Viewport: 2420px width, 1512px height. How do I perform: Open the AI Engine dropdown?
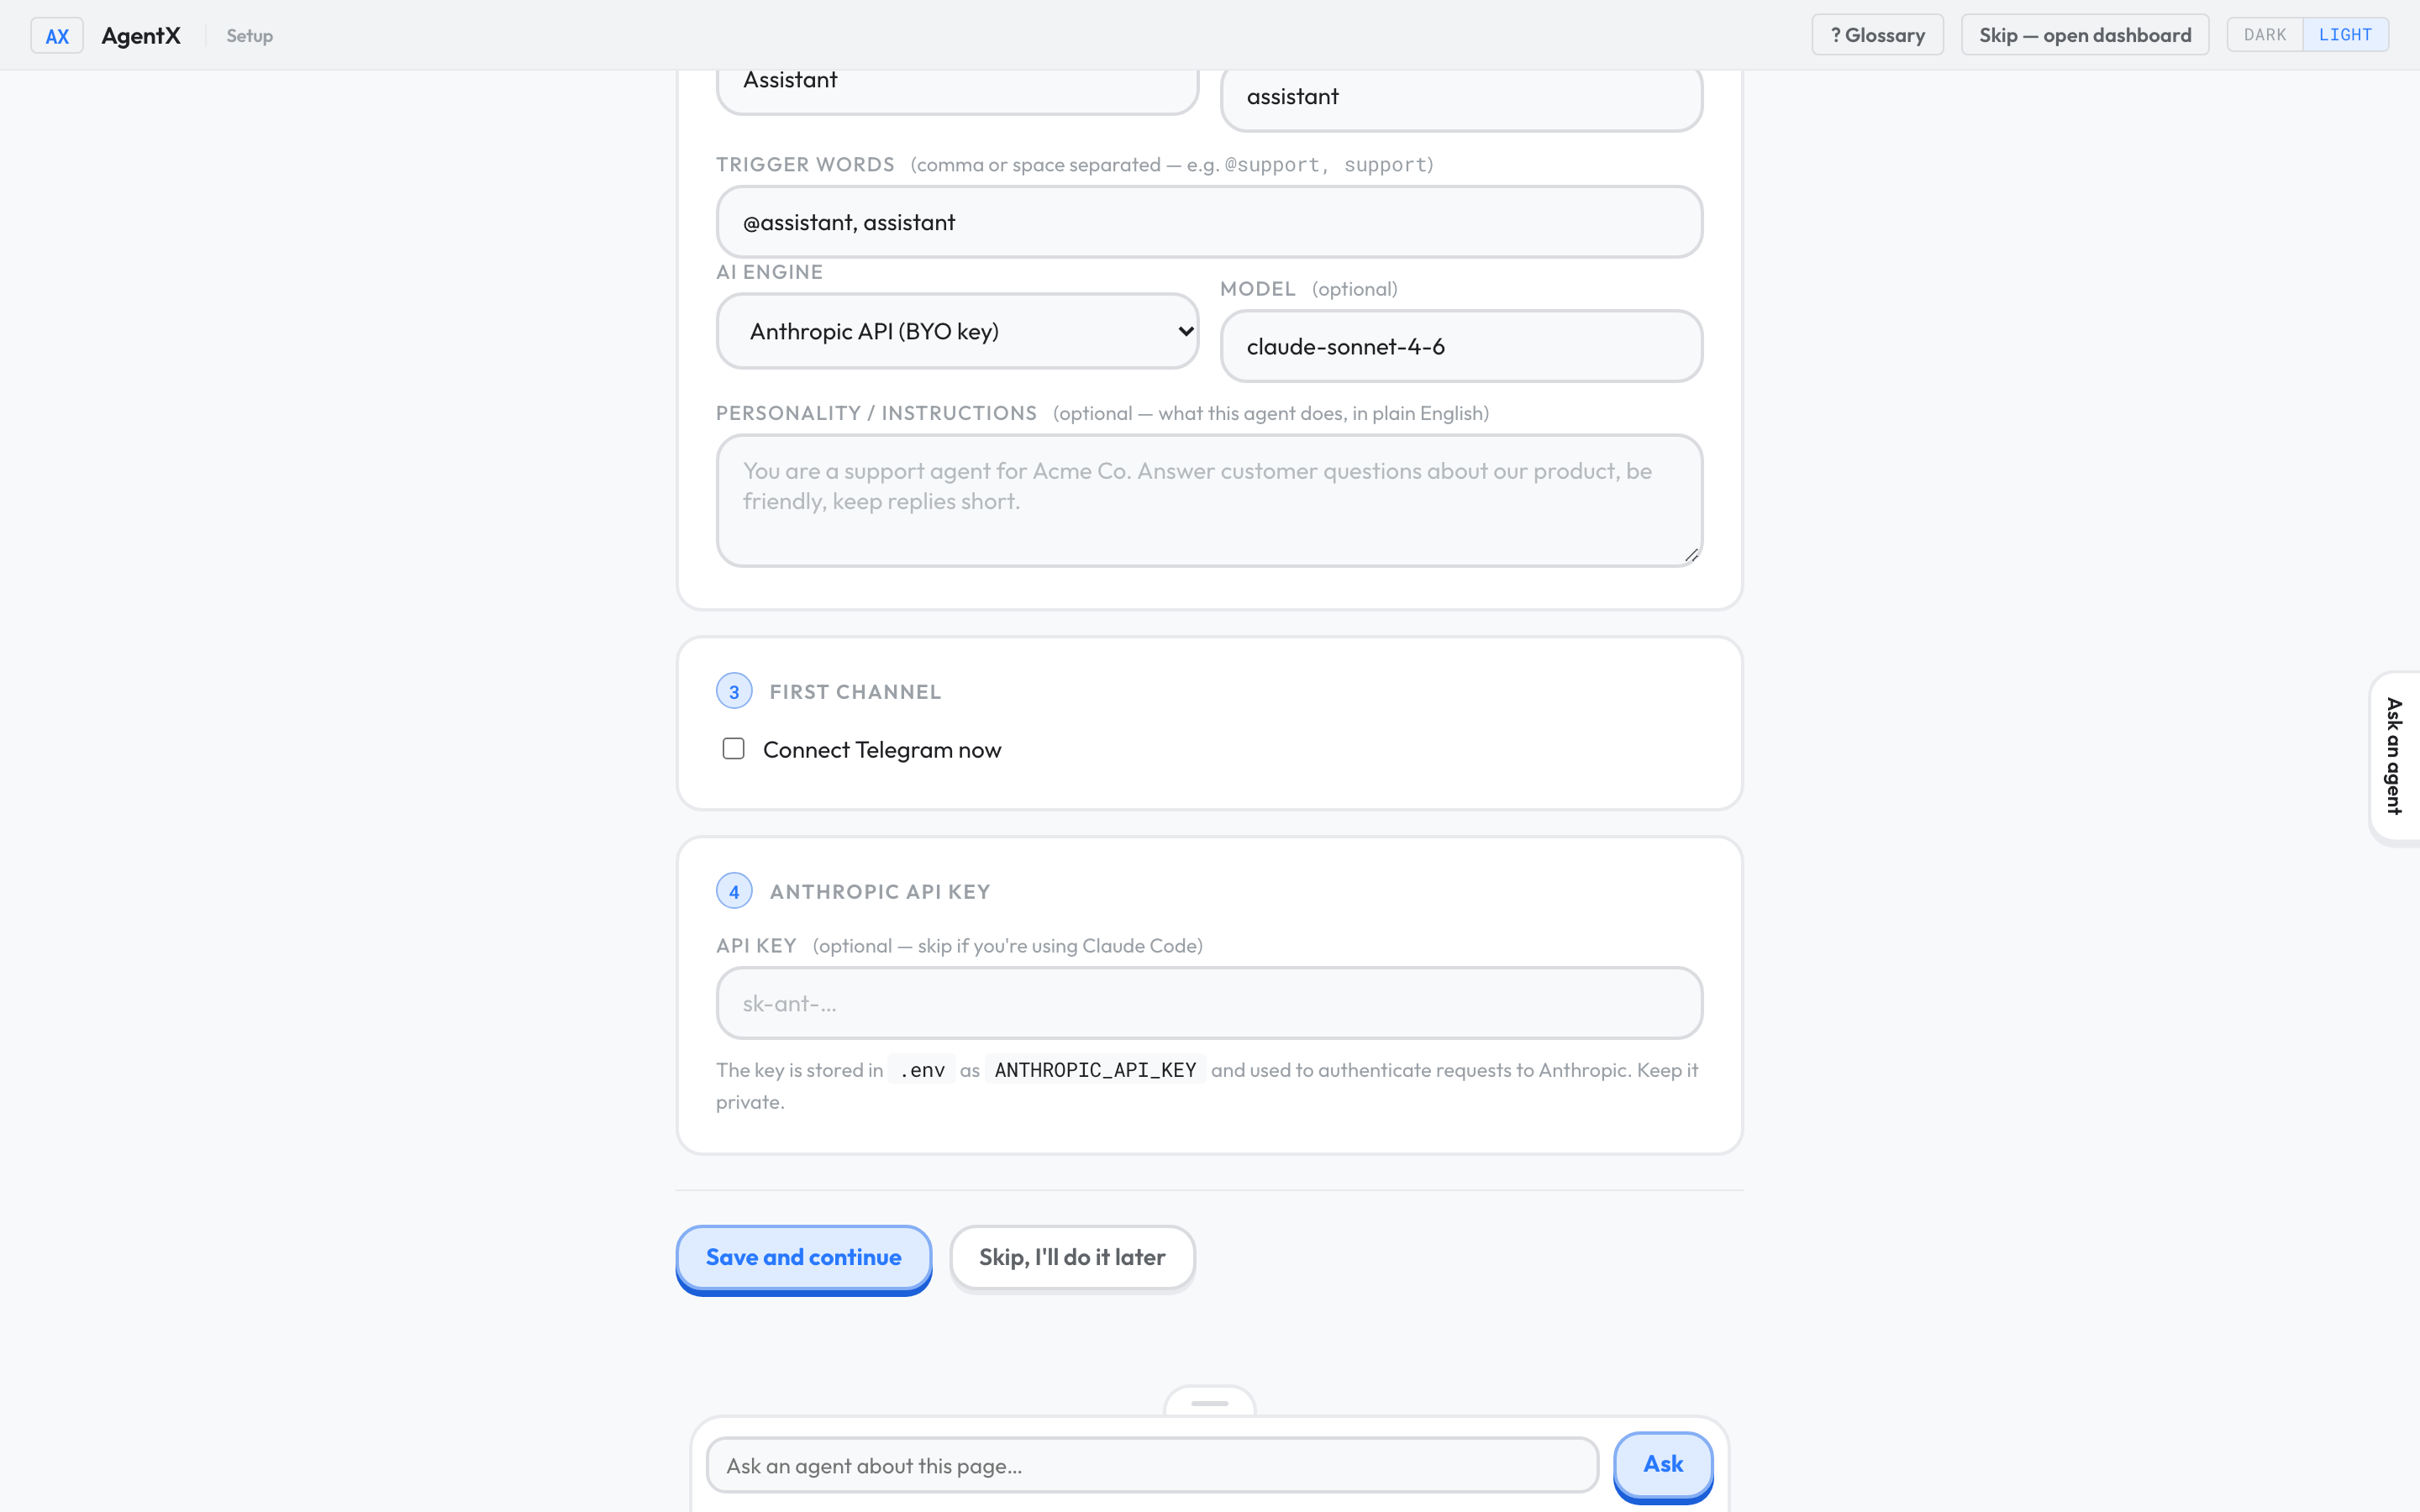(x=957, y=331)
